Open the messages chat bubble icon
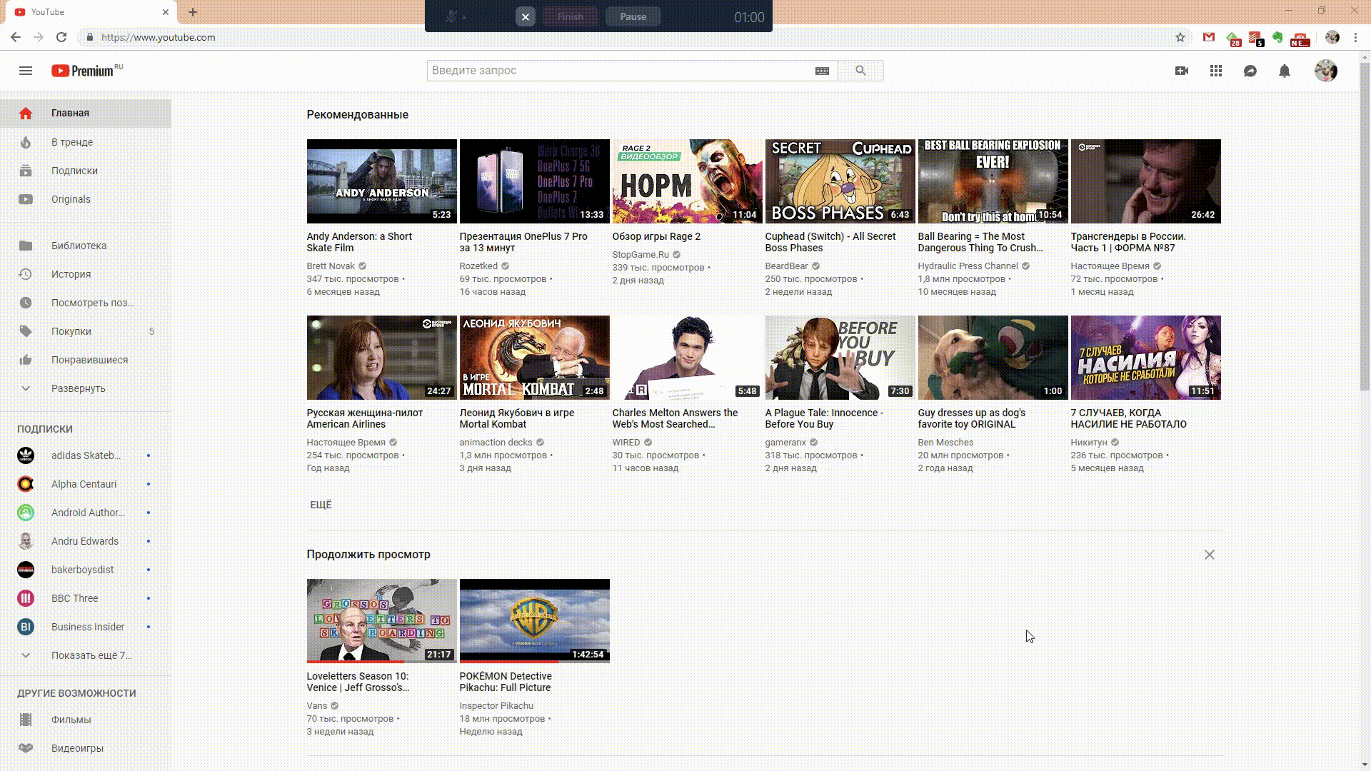The image size is (1371, 771). 1250,71
